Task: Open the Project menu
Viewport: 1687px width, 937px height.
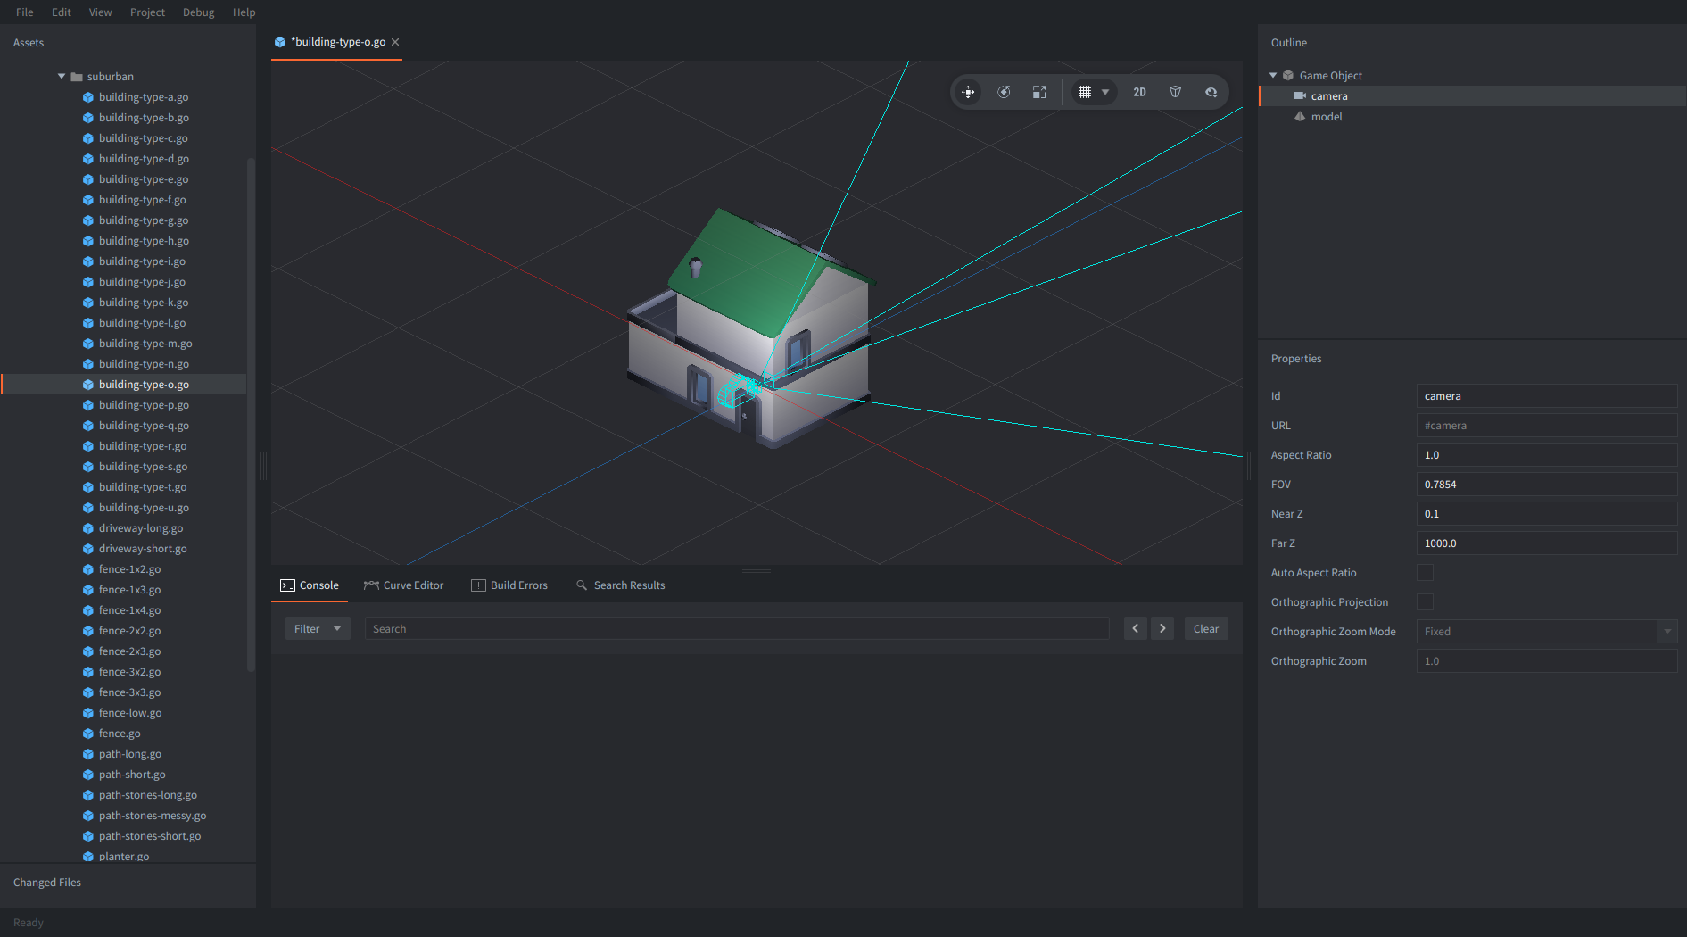Action: 147,12
